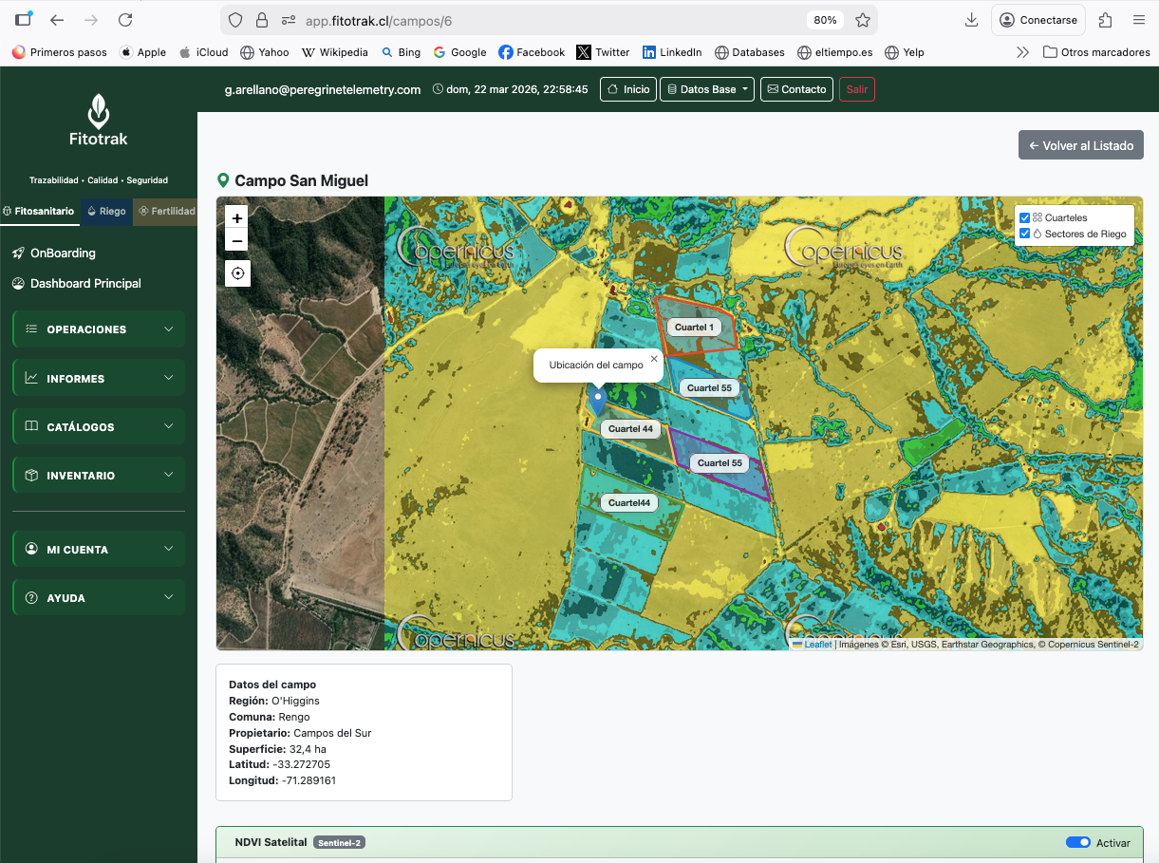
Task: Switch to the Fertilidad tab
Action: pos(166,212)
